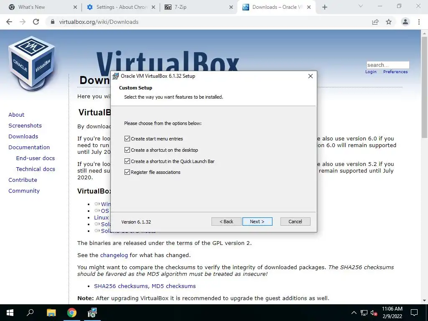The width and height of the screenshot is (428, 321).
Task: Share this page icon
Action: 375,22
